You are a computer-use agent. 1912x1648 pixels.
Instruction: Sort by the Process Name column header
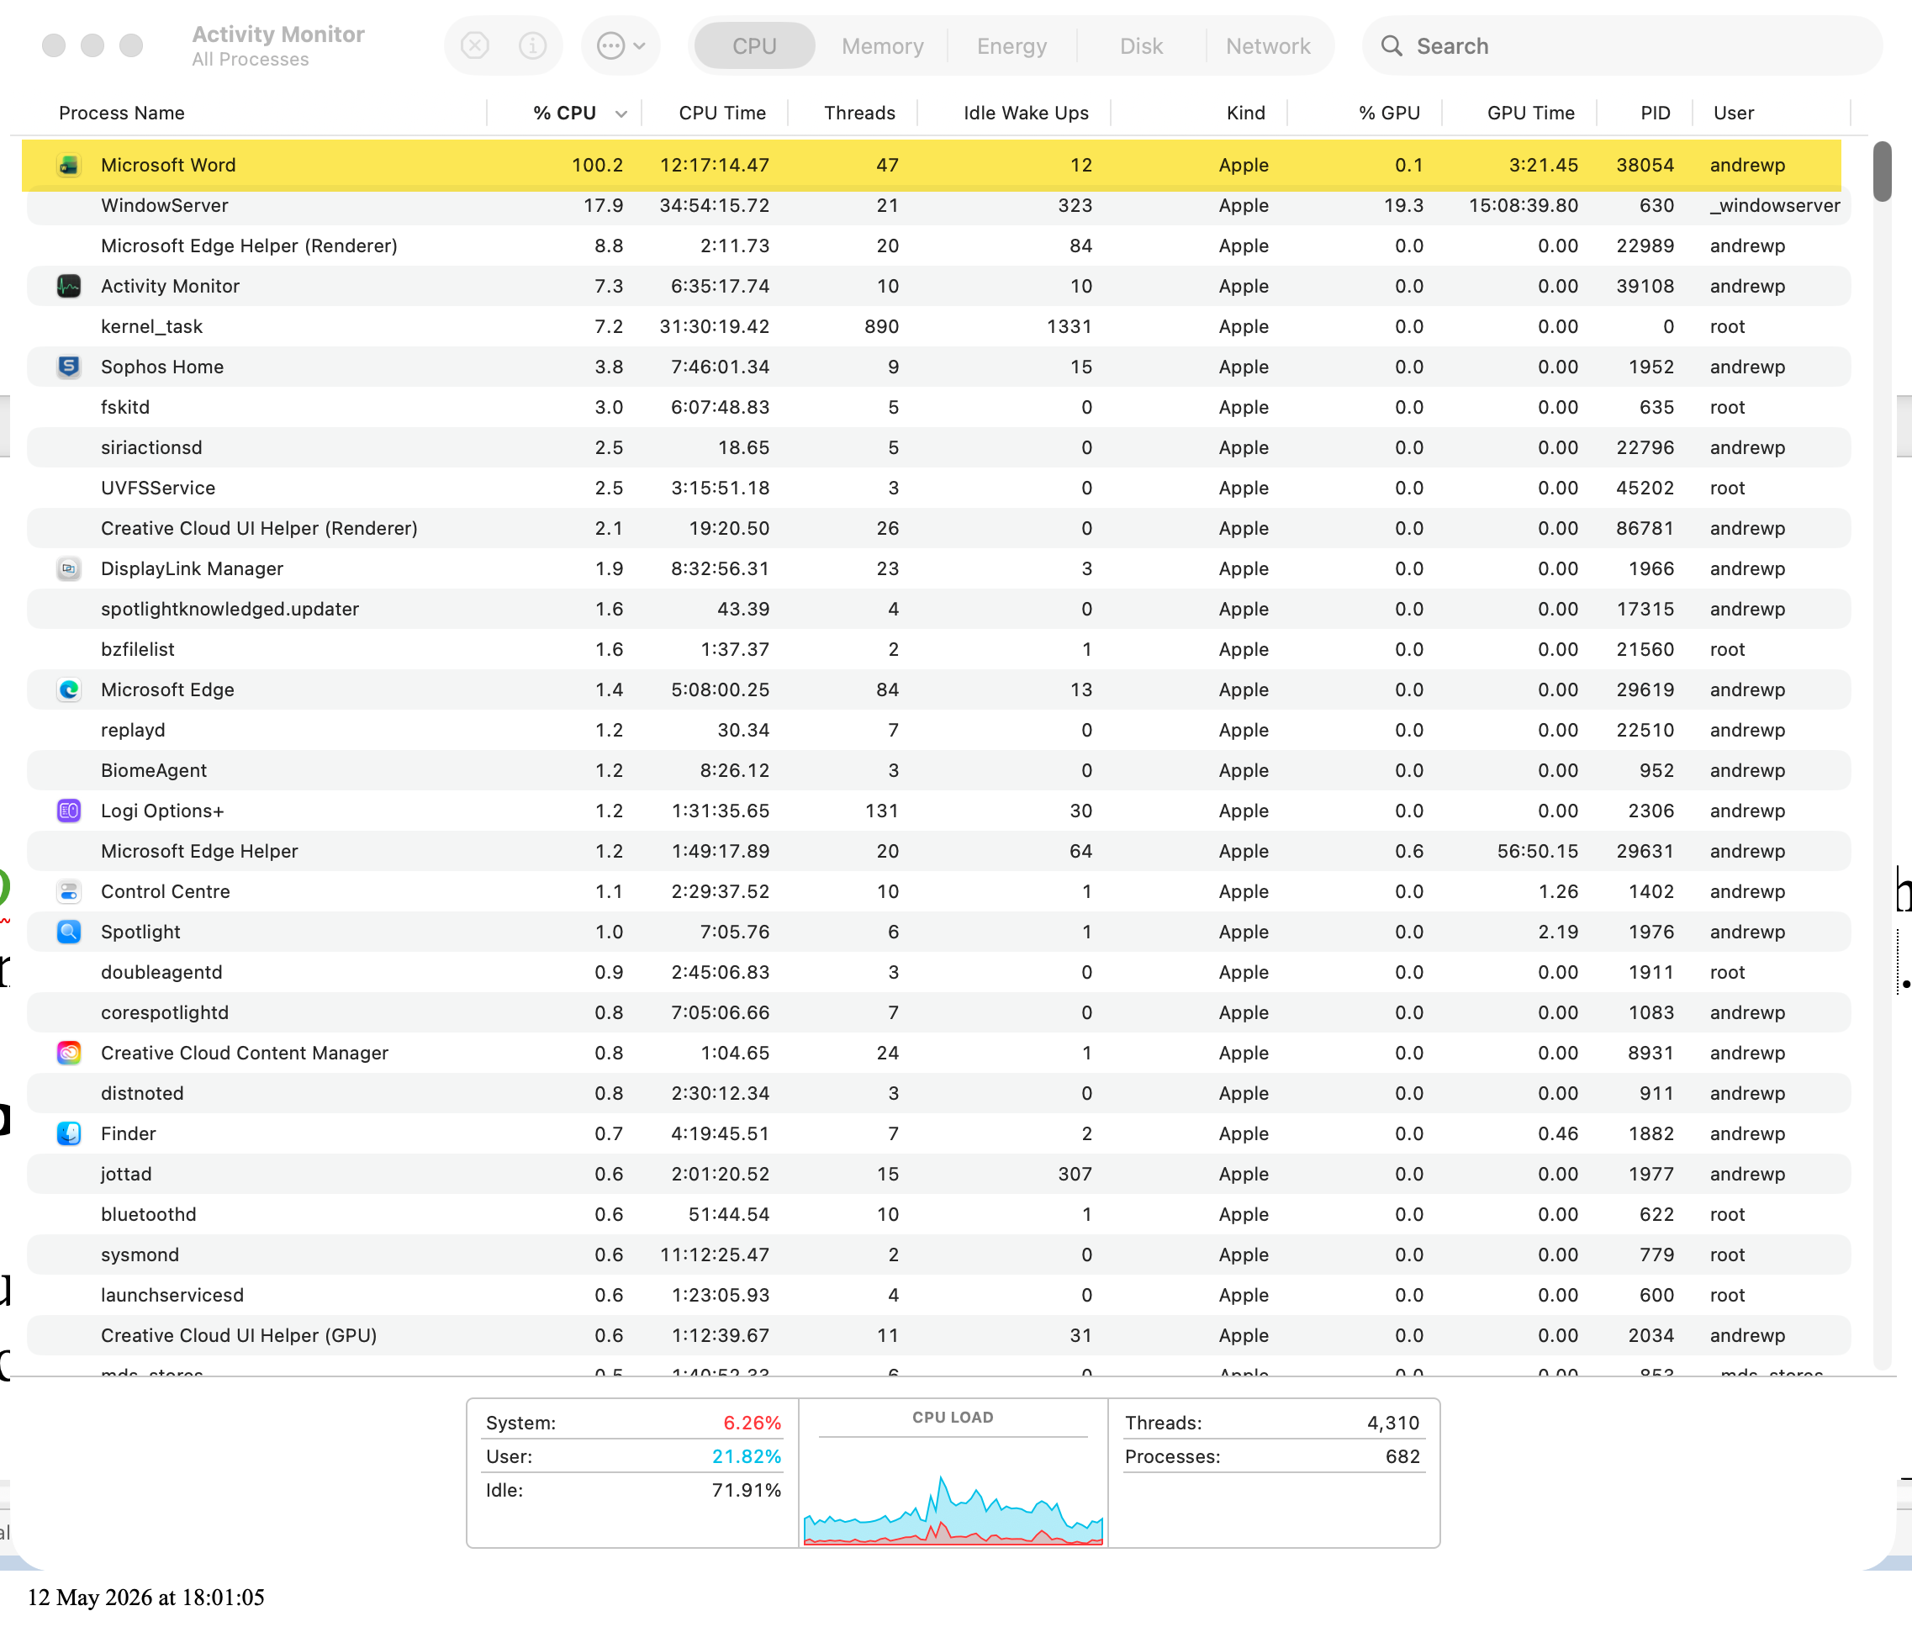(x=122, y=113)
